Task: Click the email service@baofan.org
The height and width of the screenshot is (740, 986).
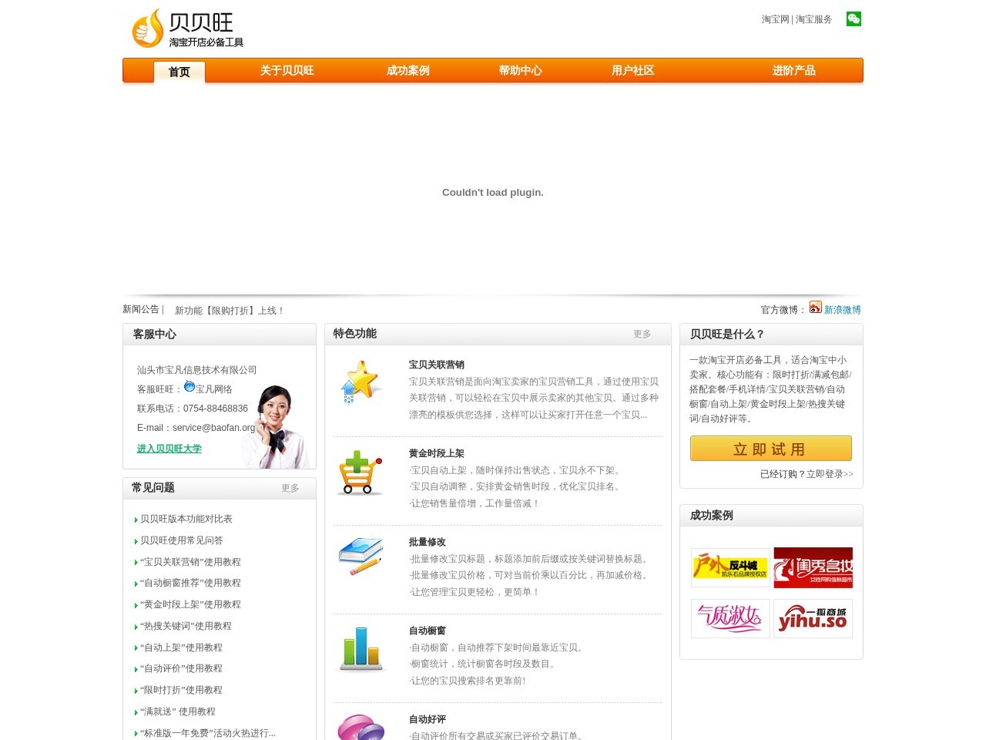Action: coord(213,428)
